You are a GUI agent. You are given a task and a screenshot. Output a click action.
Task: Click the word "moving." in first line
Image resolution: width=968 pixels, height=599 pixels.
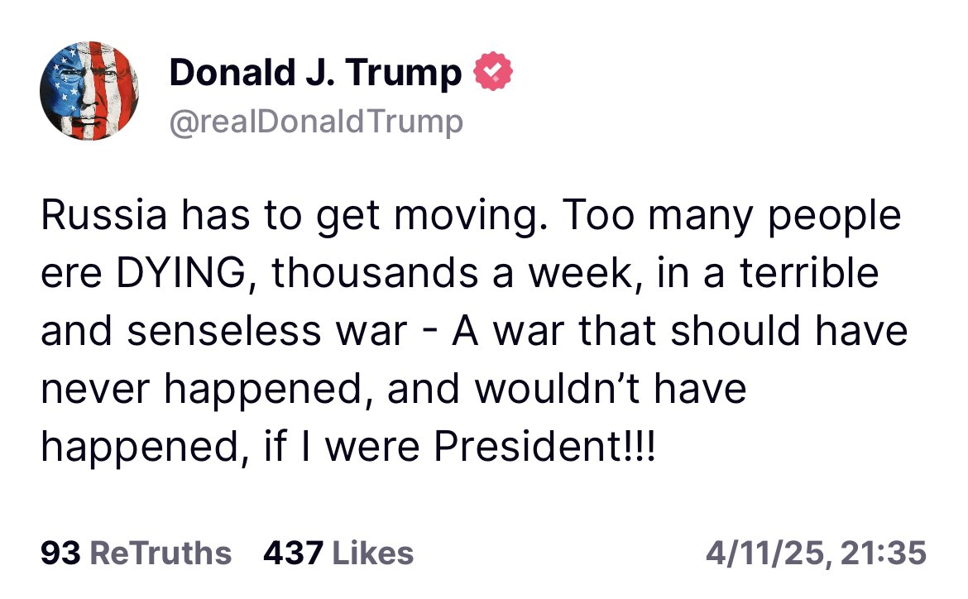pyautogui.click(x=471, y=217)
